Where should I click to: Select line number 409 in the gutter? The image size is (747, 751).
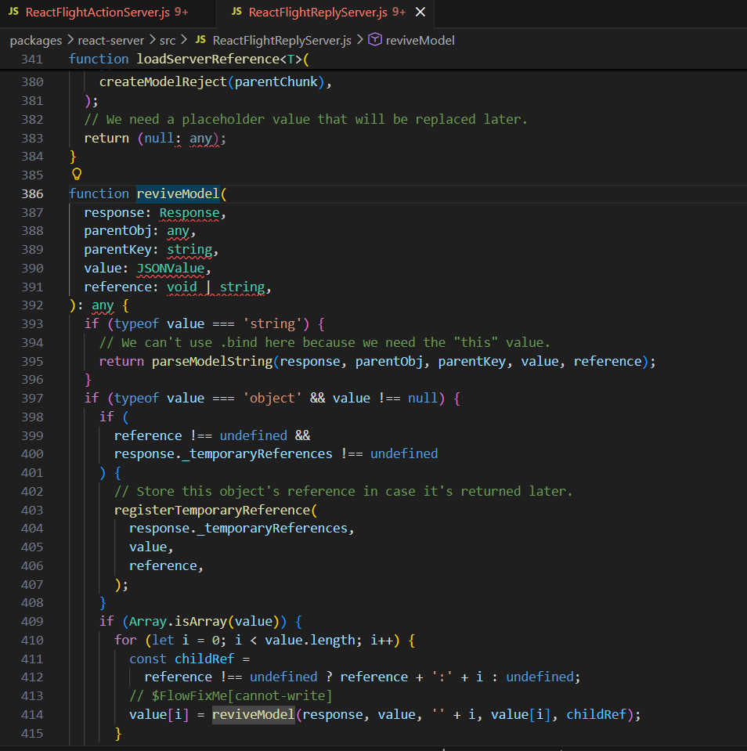pos(32,621)
